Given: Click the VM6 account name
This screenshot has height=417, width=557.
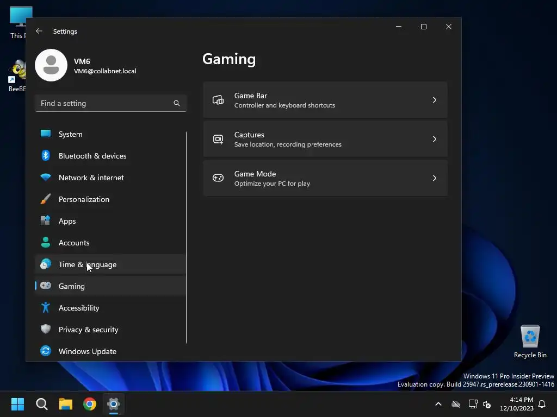Looking at the screenshot, I should pyautogui.click(x=82, y=61).
